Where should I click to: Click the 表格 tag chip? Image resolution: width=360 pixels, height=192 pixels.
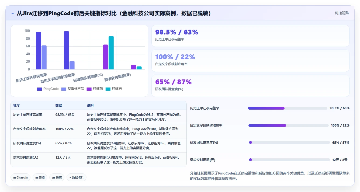coord(40,177)
